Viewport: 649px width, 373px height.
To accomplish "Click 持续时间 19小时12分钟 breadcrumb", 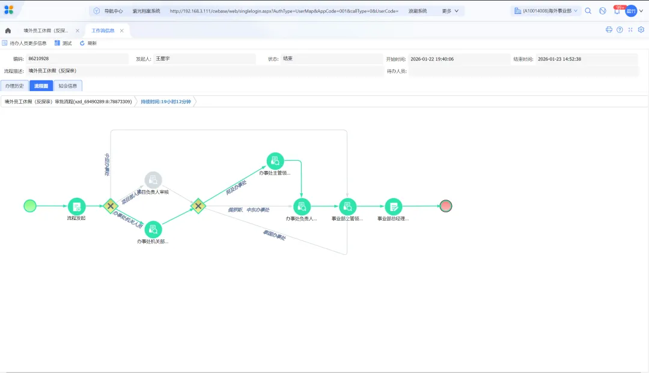I will pyautogui.click(x=166, y=101).
